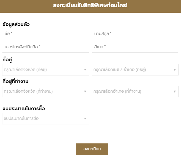Click arrow icon of work province dropdown
Image resolution: width=181 pixels, height=157 pixels.
click(85, 91)
